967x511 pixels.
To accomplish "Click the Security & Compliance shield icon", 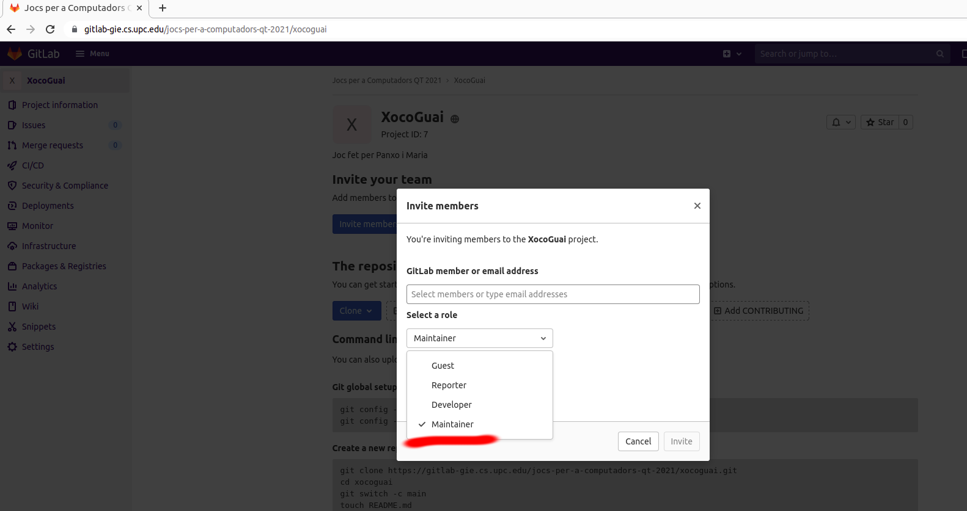I will 12,186.
